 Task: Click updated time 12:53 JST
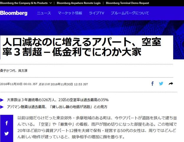[81, 84]
